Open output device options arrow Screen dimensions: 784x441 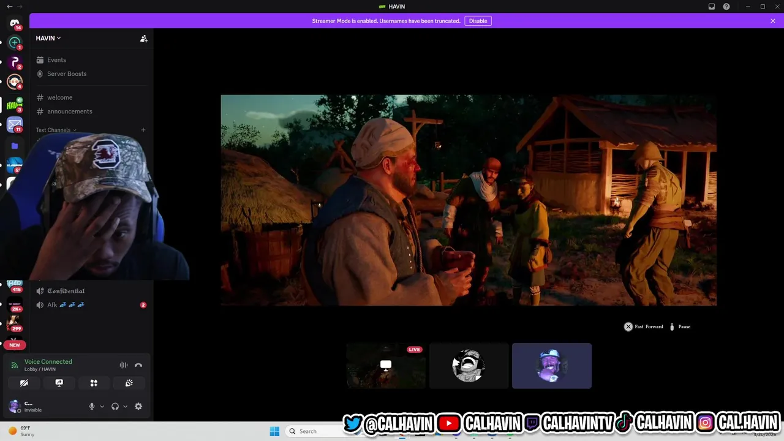(x=126, y=406)
